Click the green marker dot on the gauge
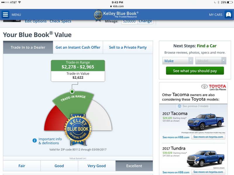The image size is (234, 175). (x=72, y=91)
